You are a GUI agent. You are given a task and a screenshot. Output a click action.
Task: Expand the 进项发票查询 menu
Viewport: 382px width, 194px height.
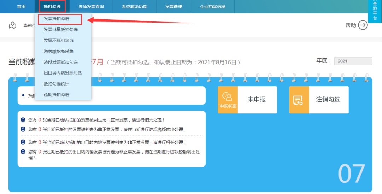click(x=91, y=7)
